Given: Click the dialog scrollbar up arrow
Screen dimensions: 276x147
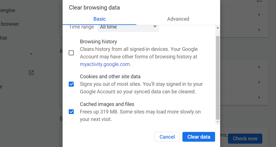Looking at the screenshot, I should click(x=218, y=28).
